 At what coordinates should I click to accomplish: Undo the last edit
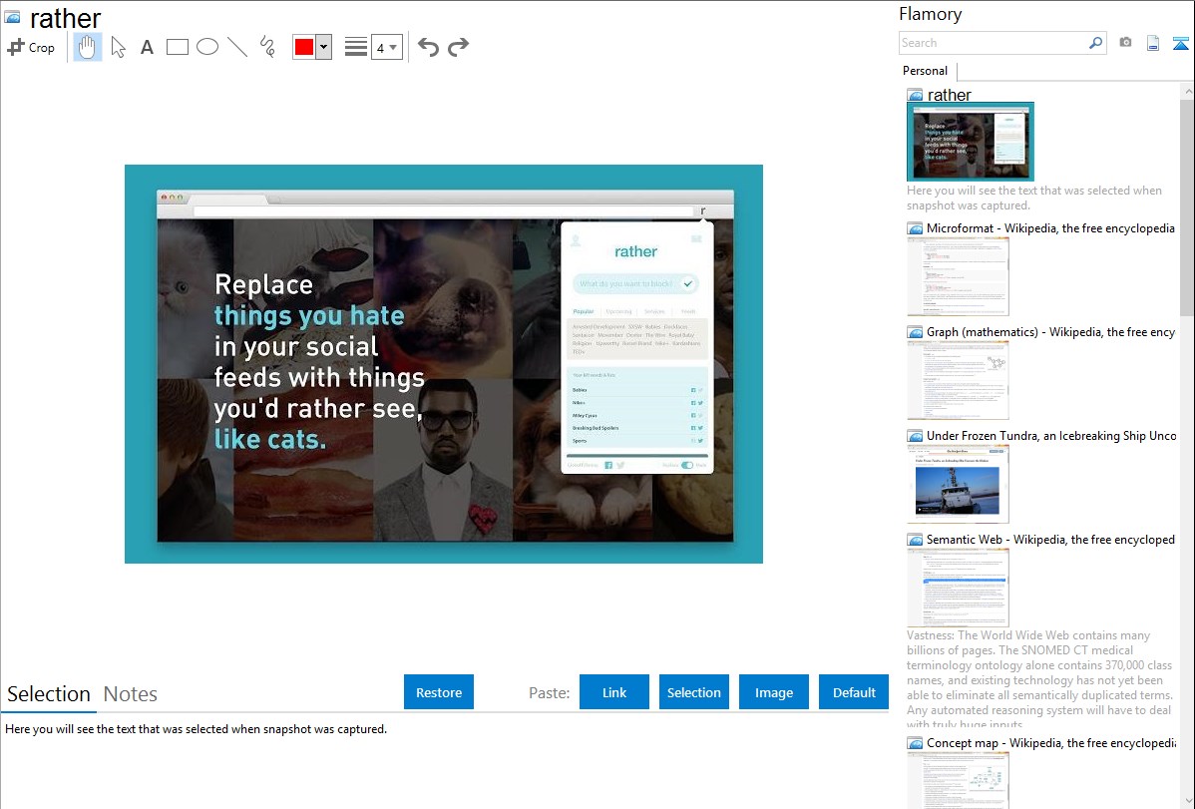click(x=428, y=47)
